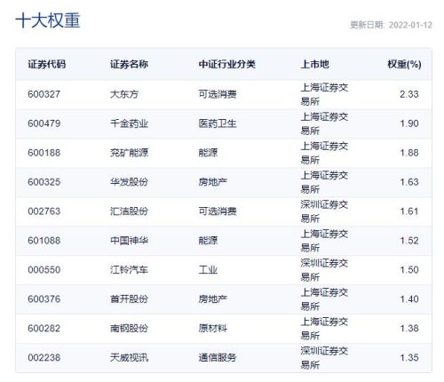Click the 十大权重 heading

pos(48,20)
